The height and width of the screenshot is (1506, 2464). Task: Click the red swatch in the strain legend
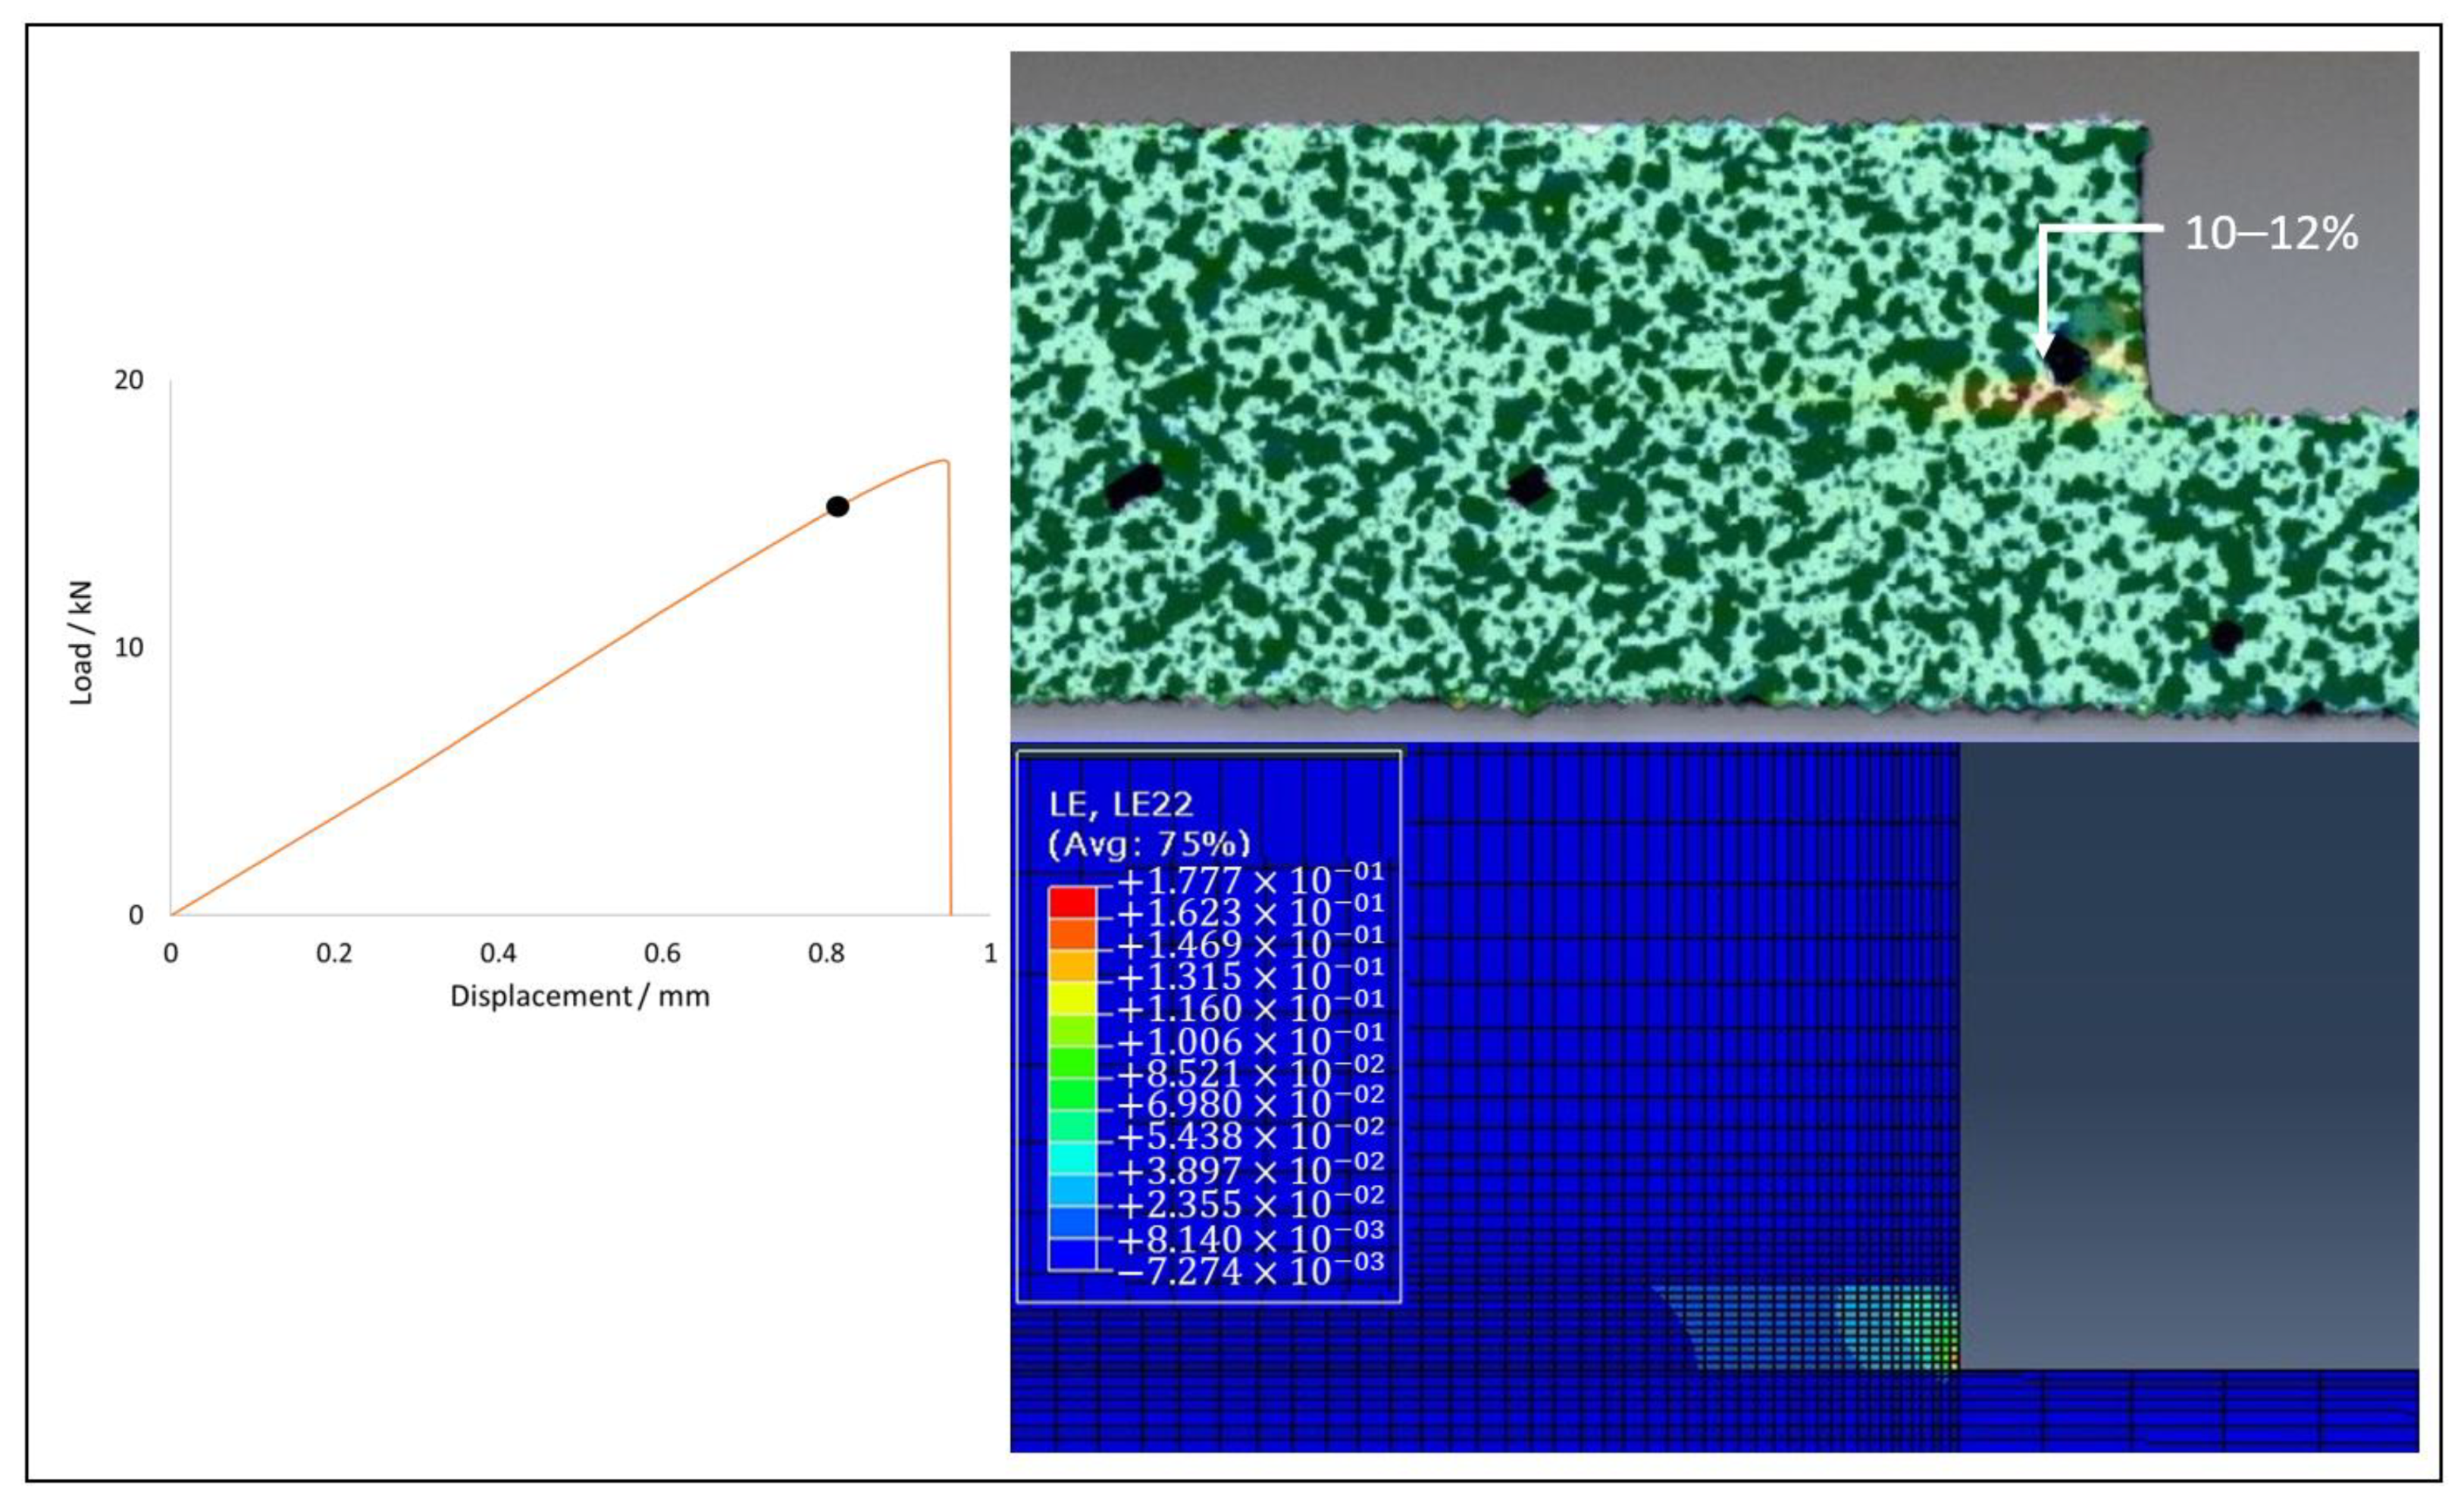point(1072,901)
